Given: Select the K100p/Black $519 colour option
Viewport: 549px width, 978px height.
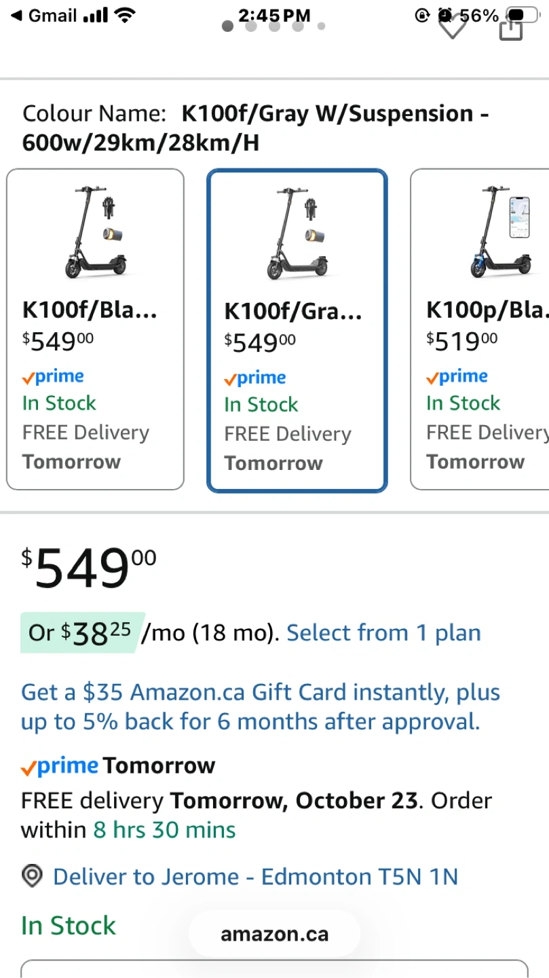Looking at the screenshot, I should click(x=479, y=329).
